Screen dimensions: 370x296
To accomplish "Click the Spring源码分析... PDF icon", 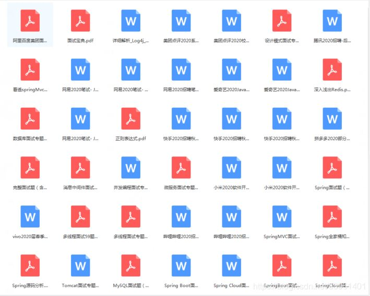I will pos(30,265).
